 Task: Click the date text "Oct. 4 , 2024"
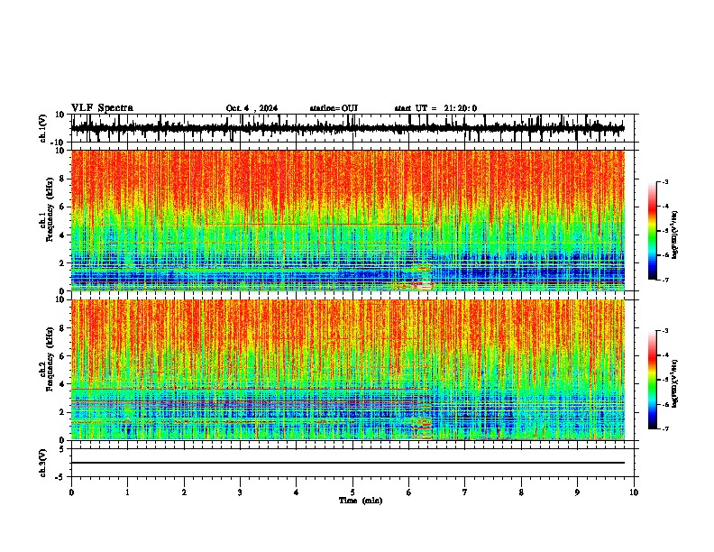click(252, 108)
